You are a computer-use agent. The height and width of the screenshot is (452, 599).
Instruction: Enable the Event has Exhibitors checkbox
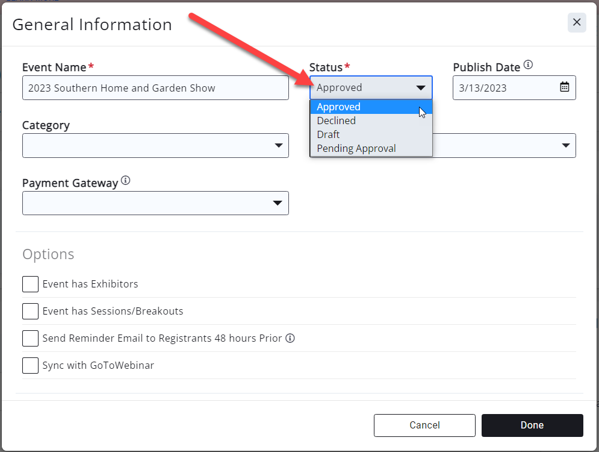point(30,284)
